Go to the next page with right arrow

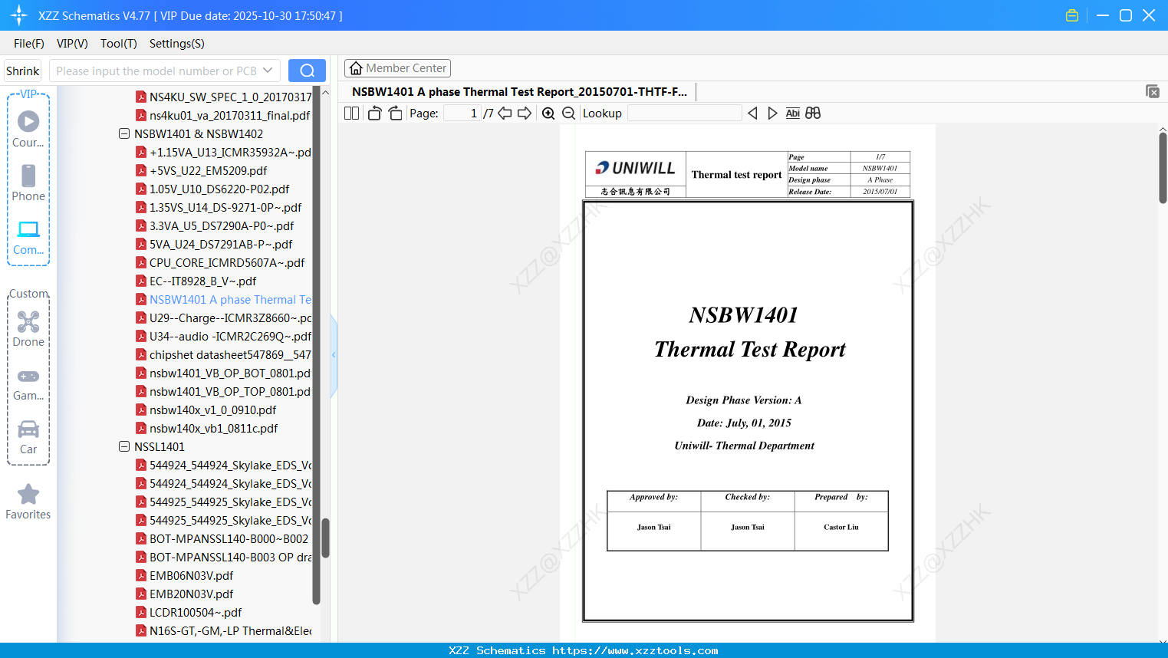pyautogui.click(x=525, y=113)
